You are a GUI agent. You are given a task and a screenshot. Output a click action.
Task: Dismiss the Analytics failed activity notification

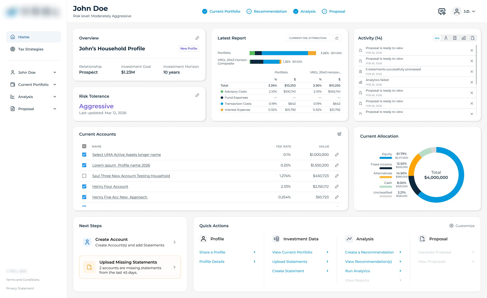pos(472,82)
